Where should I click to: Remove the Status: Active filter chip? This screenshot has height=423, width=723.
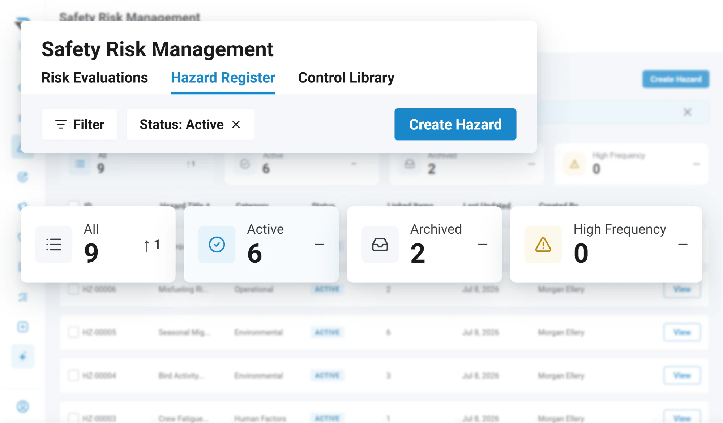click(x=236, y=124)
